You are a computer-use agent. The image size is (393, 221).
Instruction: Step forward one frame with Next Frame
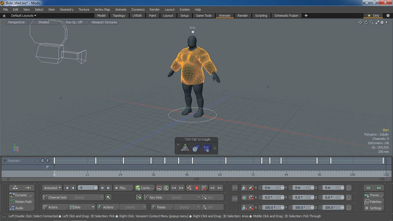[x=102, y=188]
